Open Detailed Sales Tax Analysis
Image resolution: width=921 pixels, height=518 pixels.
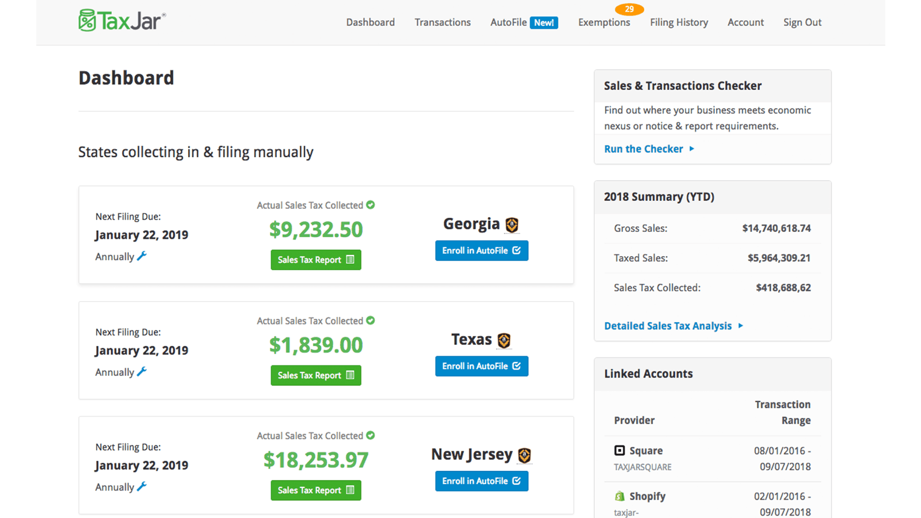[x=668, y=325]
